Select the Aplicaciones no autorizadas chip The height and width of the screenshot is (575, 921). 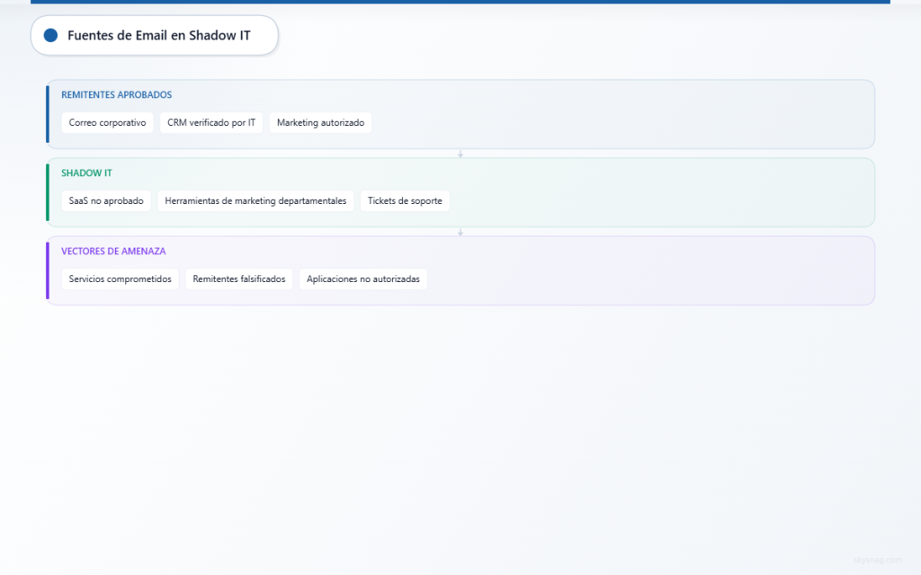pos(363,279)
